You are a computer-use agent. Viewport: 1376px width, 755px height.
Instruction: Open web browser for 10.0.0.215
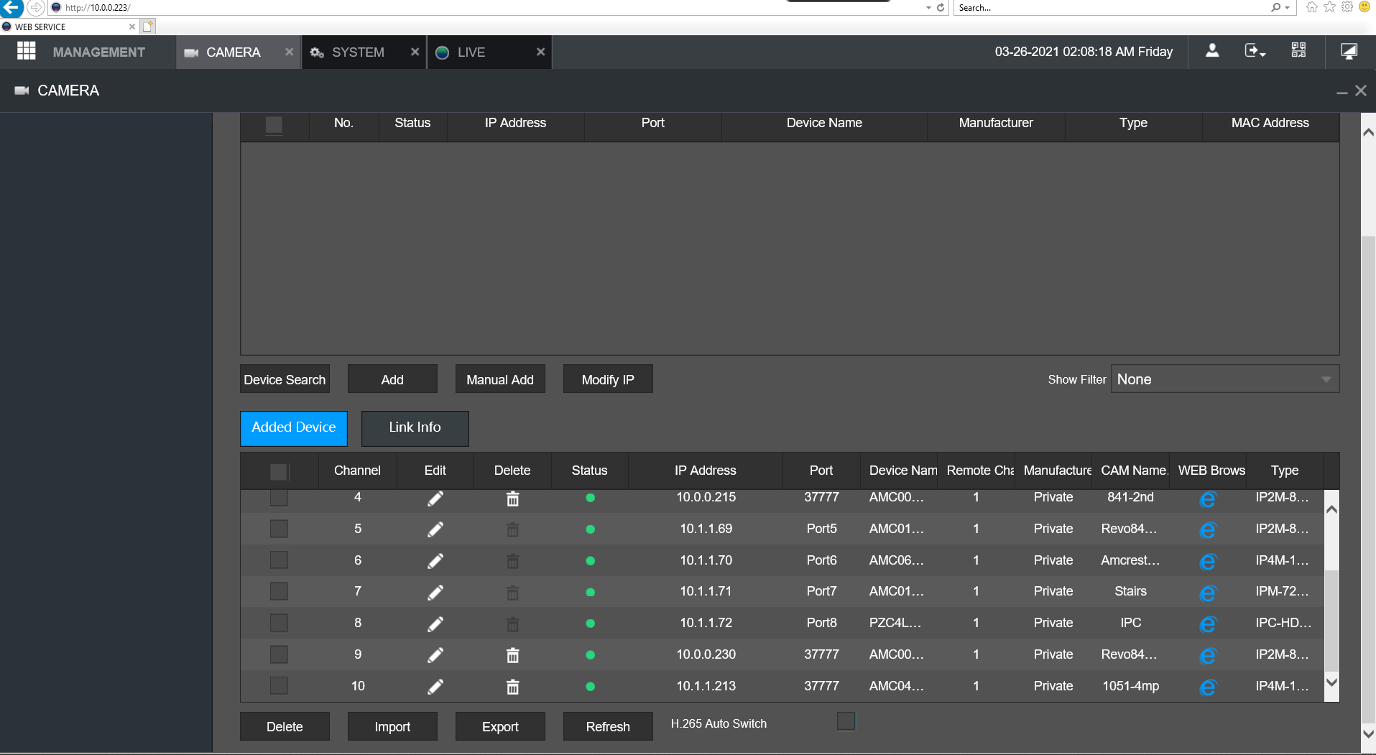pos(1208,499)
